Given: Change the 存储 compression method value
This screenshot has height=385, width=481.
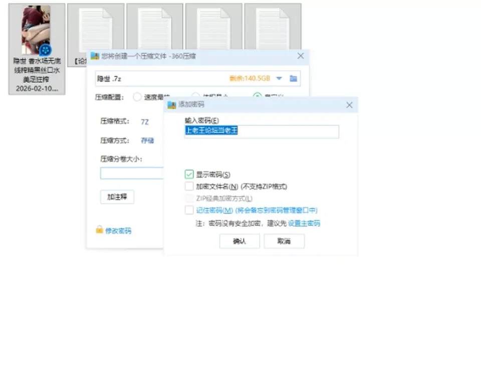Looking at the screenshot, I should click(x=147, y=140).
